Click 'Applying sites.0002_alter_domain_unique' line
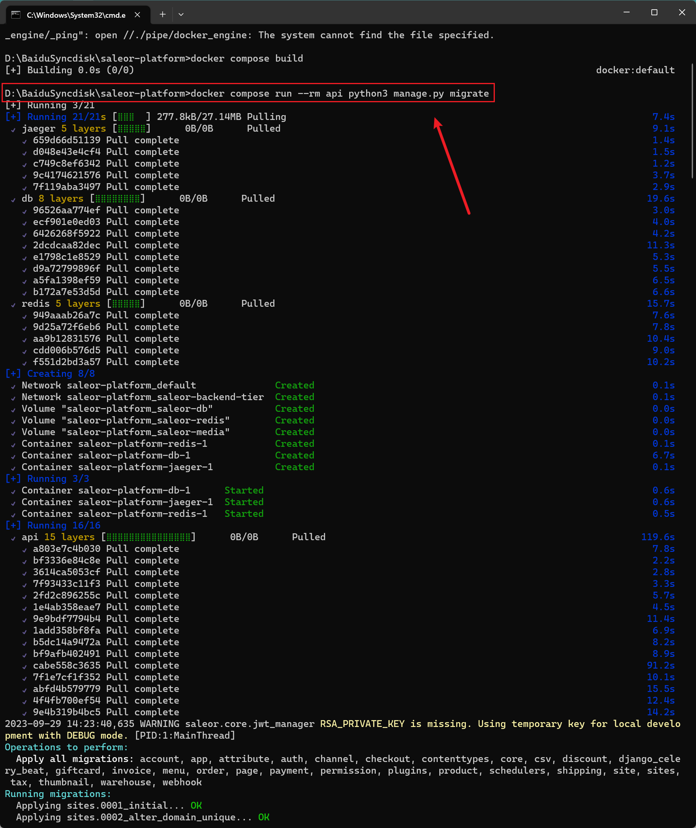This screenshot has height=828, width=696. point(143,817)
